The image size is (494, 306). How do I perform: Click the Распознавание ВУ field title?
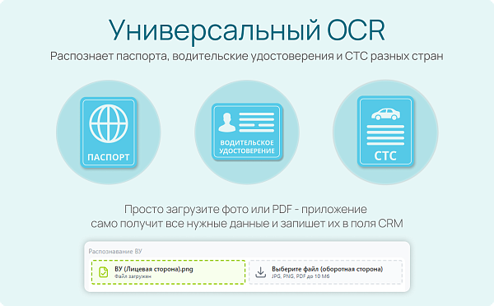click(x=115, y=251)
